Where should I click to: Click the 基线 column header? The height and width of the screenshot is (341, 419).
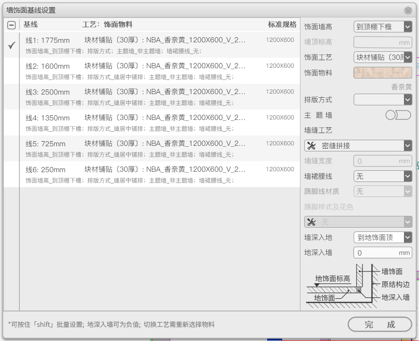pyautogui.click(x=31, y=24)
